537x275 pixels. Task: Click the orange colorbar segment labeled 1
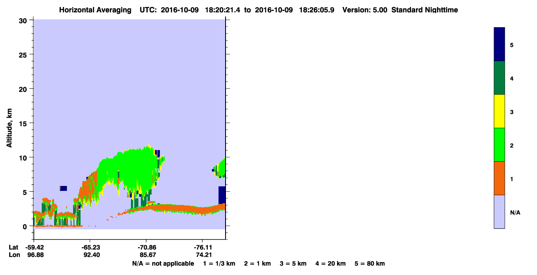pyautogui.click(x=499, y=178)
